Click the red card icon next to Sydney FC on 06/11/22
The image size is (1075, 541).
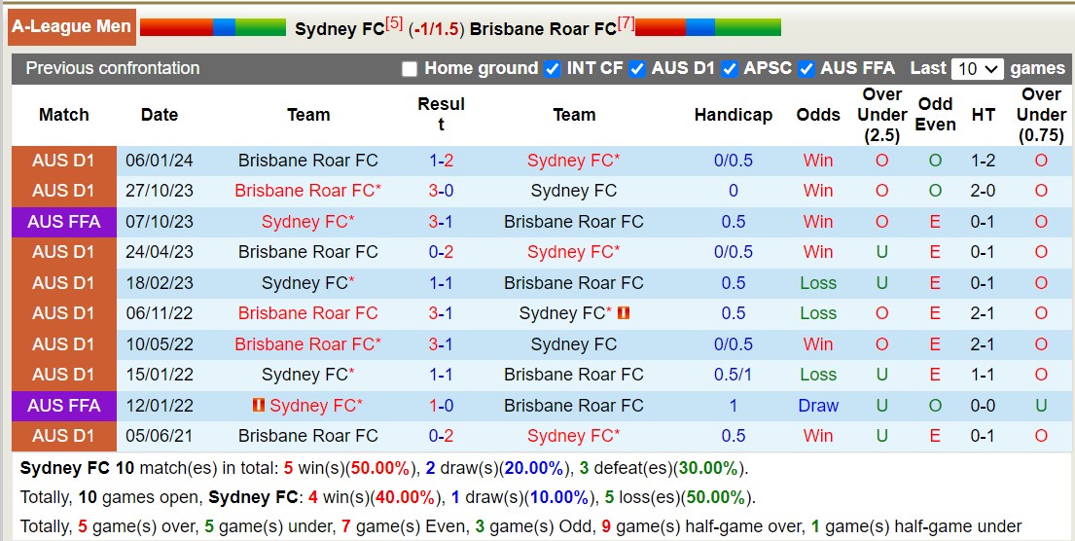[x=624, y=313]
